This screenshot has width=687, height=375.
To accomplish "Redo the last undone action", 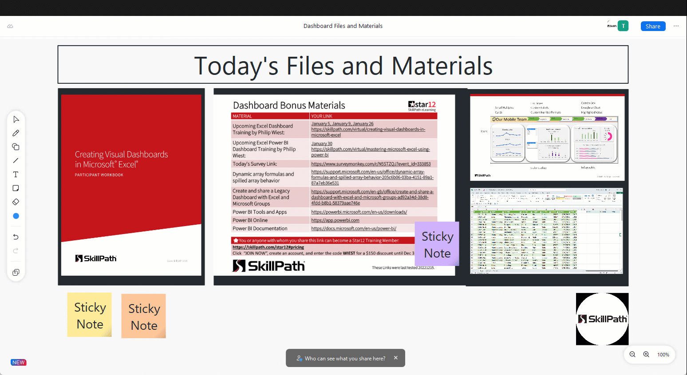I will tap(16, 250).
